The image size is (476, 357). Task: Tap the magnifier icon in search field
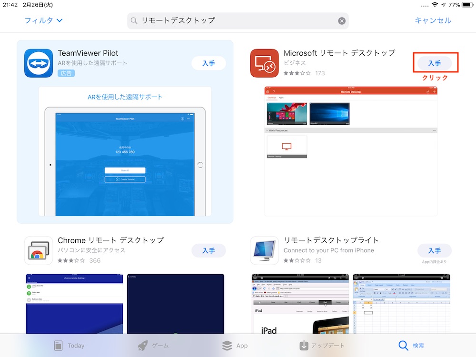pyautogui.click(x=134, y=20)
